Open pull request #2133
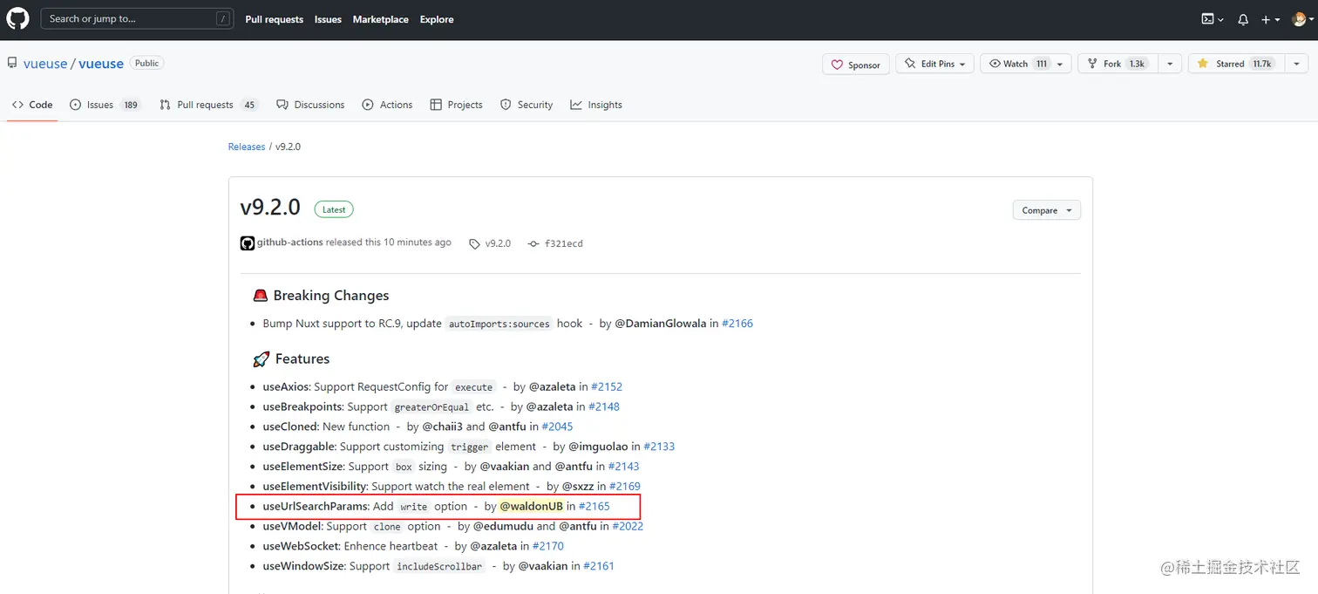This screenshot has width=1318, height=594. (x=659, y=447)
